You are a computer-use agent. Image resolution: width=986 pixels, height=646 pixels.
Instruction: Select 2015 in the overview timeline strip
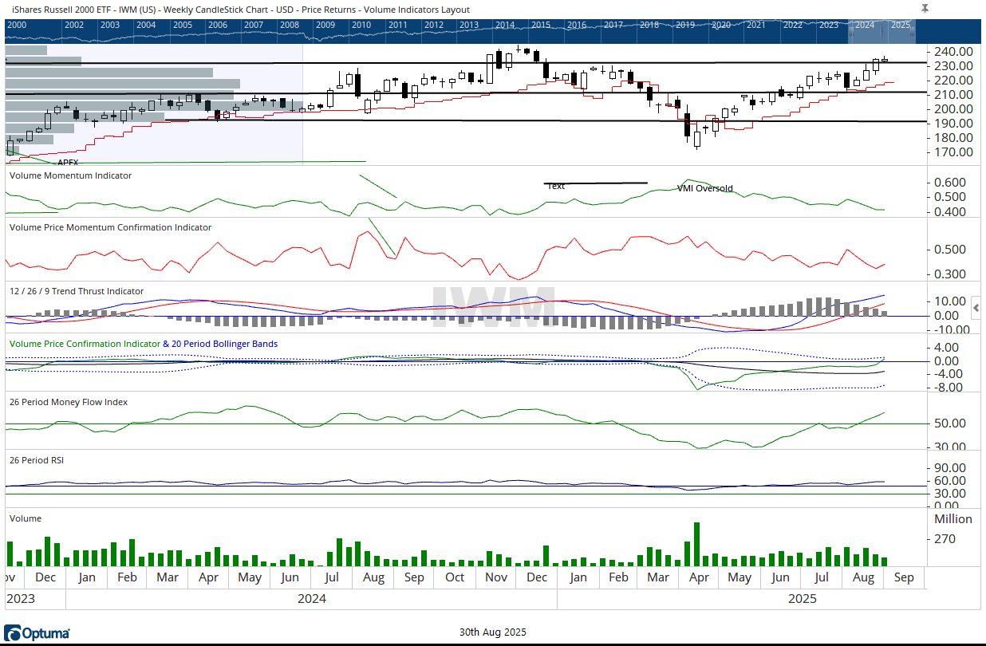tap(541, 25)
